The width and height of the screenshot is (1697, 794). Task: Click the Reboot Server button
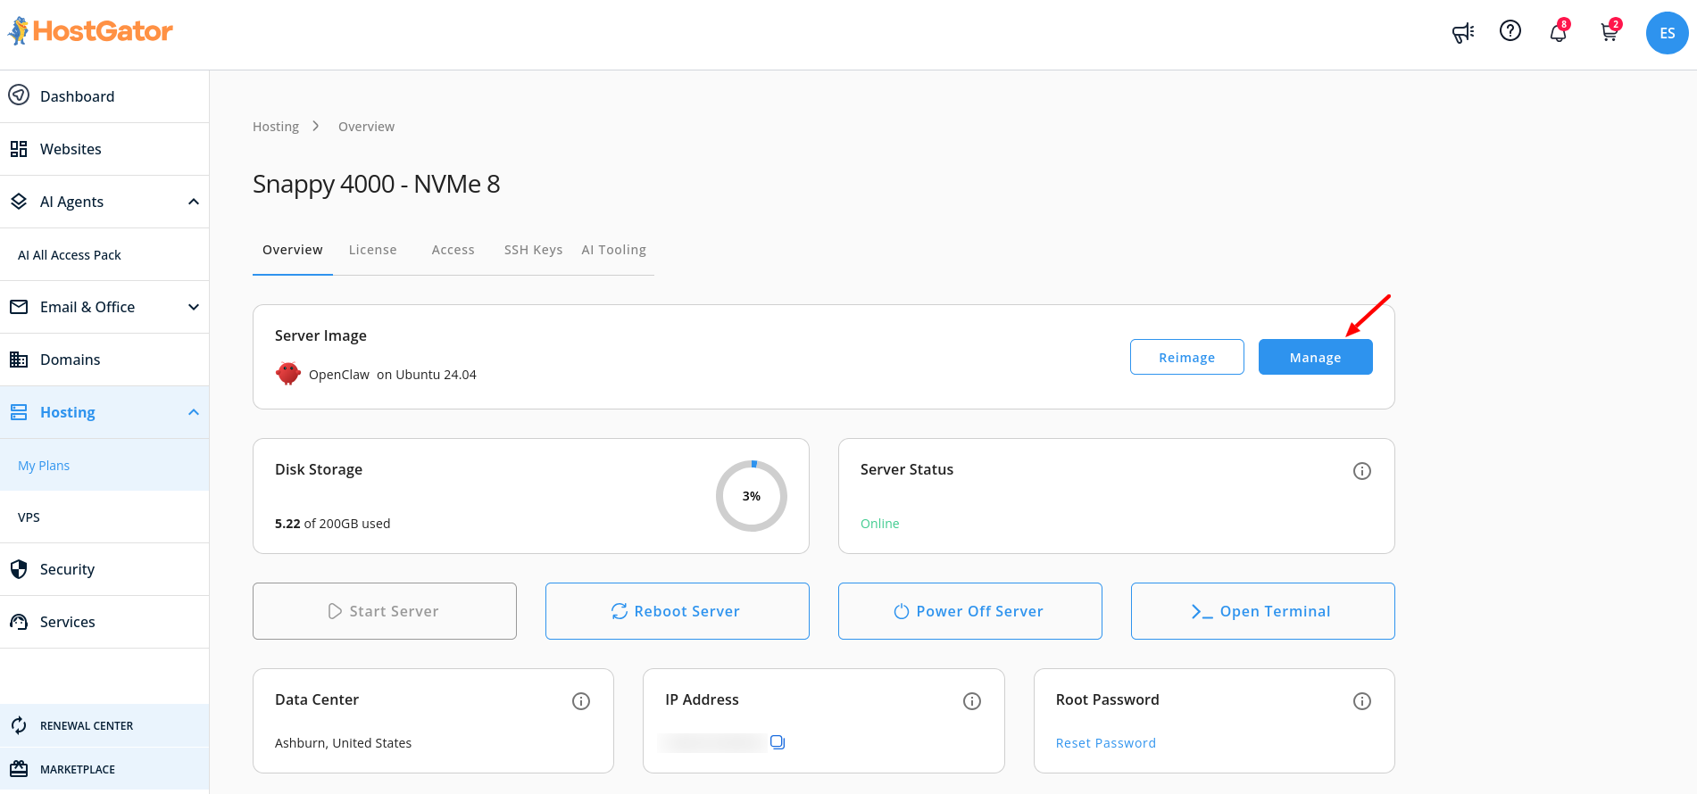678,611
